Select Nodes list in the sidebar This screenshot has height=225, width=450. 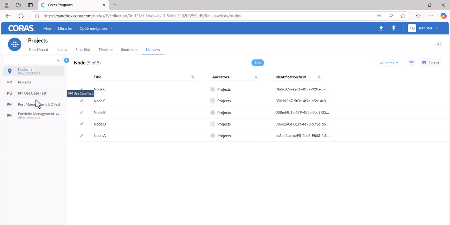pyautogui.click(x=34, y=71)
